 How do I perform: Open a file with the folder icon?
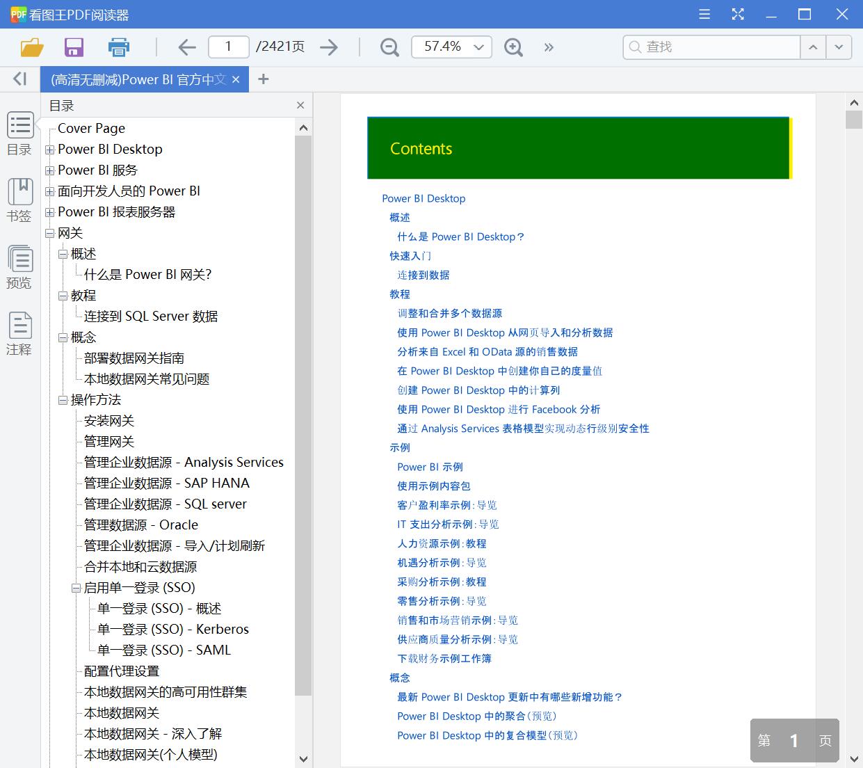[32, 47]
